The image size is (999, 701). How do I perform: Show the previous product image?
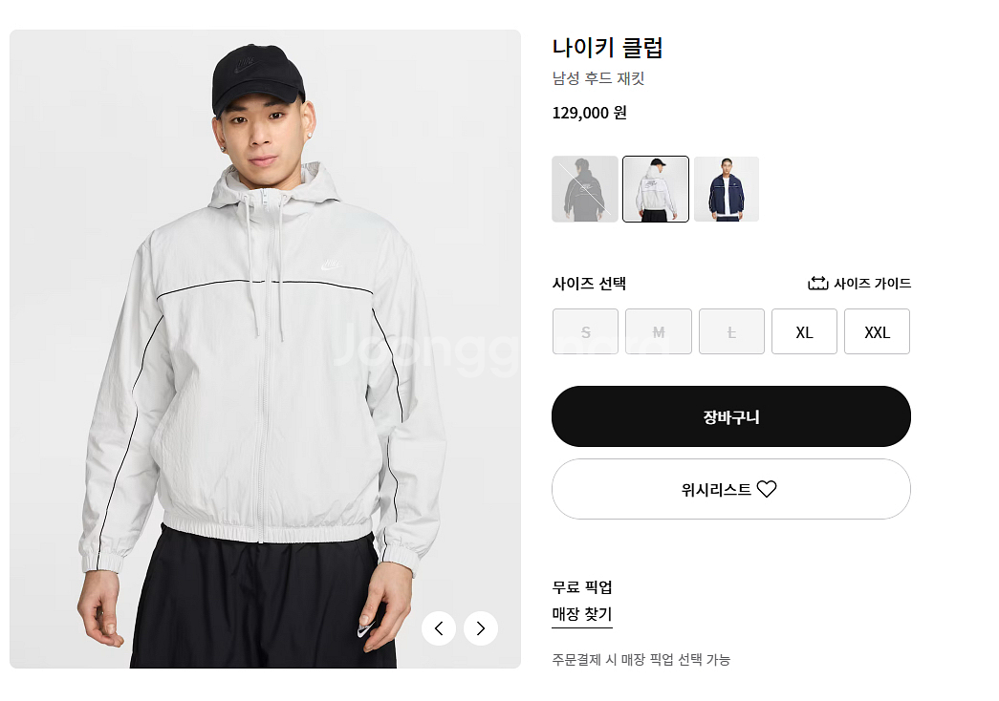(x=439, y=628)
